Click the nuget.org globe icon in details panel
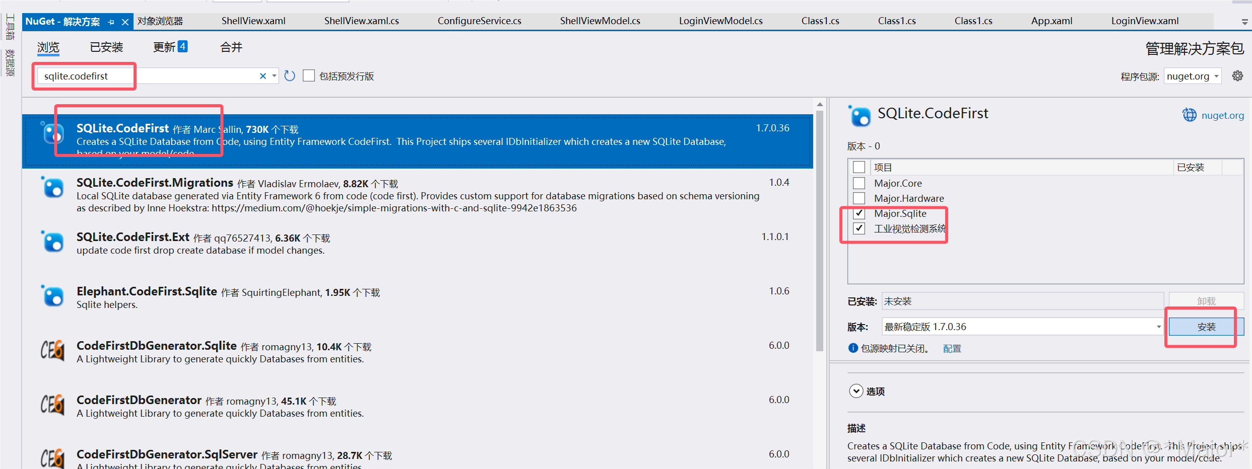 pyautogui.click(x=1190, y=115)
